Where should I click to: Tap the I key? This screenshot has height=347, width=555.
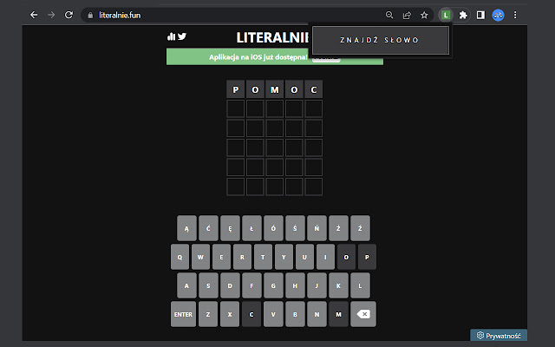tap(325, 257)
